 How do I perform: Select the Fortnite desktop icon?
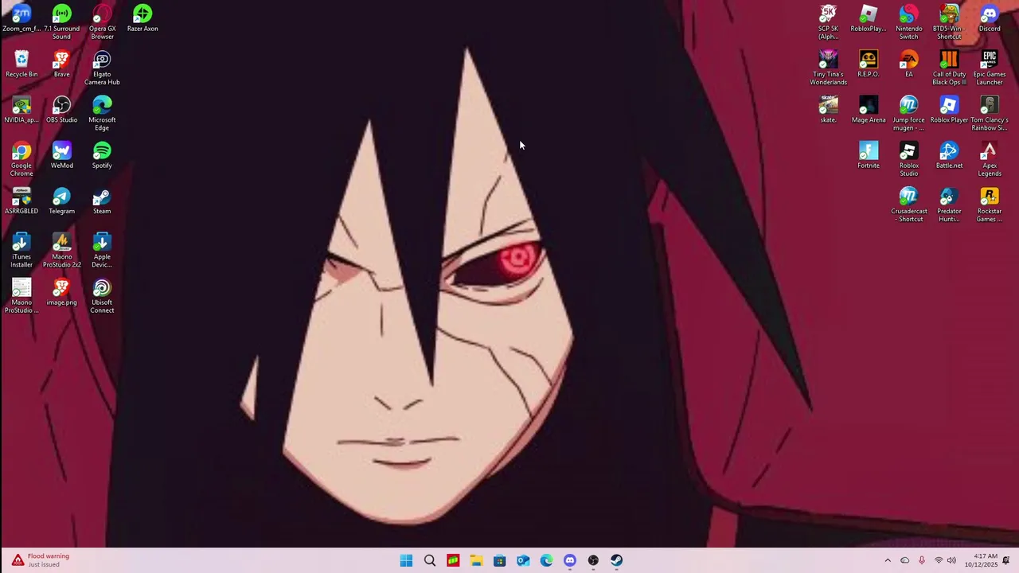click(869, 156)
